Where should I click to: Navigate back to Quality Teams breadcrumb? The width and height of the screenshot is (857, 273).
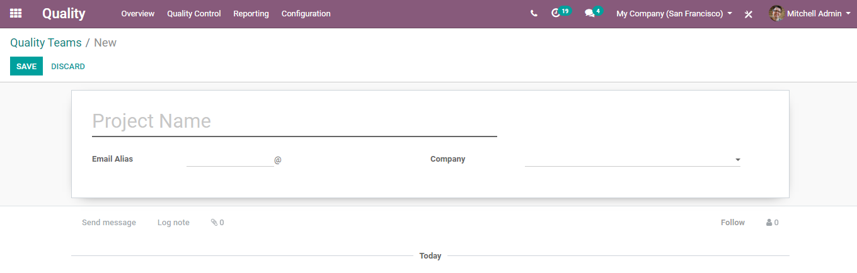[x=46, y=43]
